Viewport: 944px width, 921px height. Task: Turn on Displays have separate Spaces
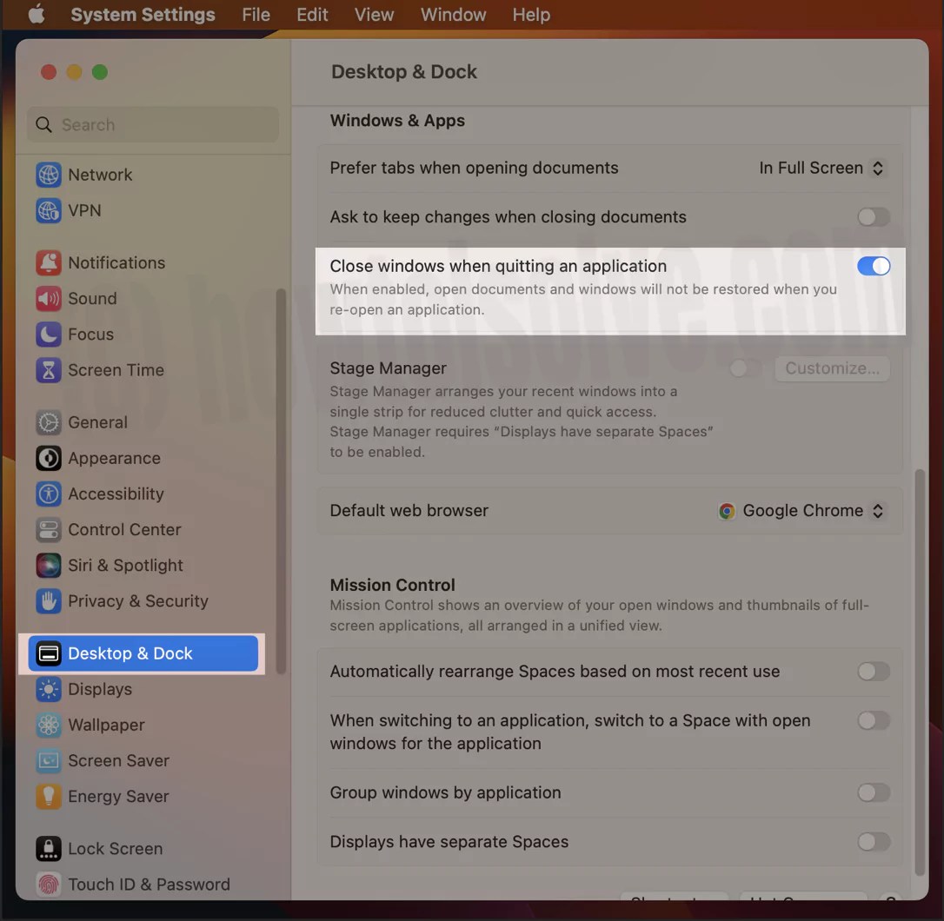(874, 842)
